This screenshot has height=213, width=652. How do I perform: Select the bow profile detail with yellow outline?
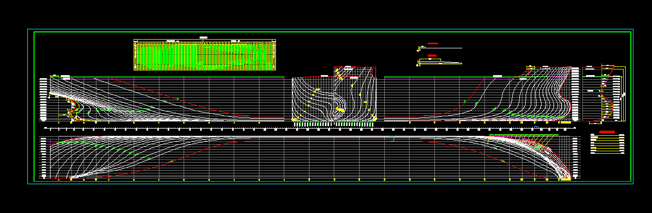(x=604, y=95)
